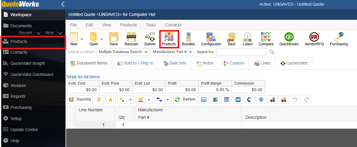357x147 pixels.
Task: Click the quick lookup search magnifier
Action: click(272, 52)
